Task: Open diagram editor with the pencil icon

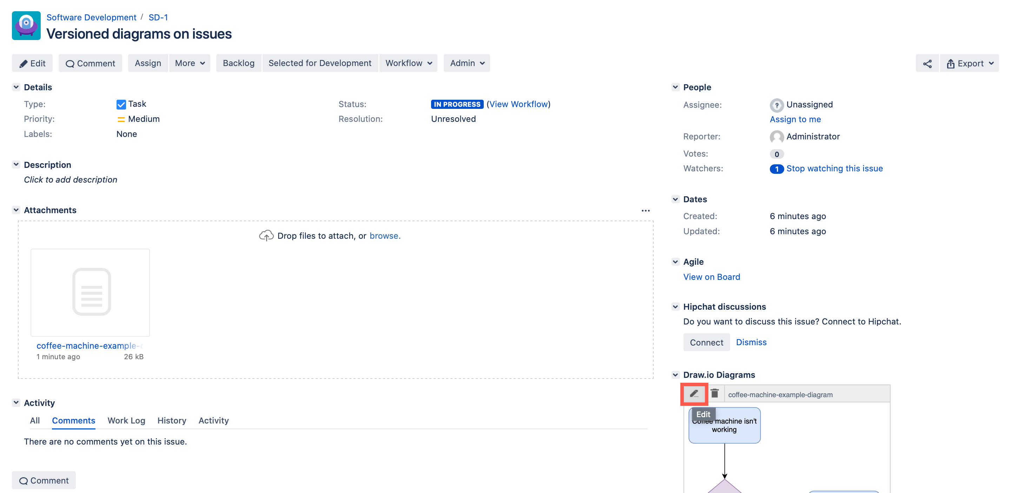Action: tap(694, 393)
